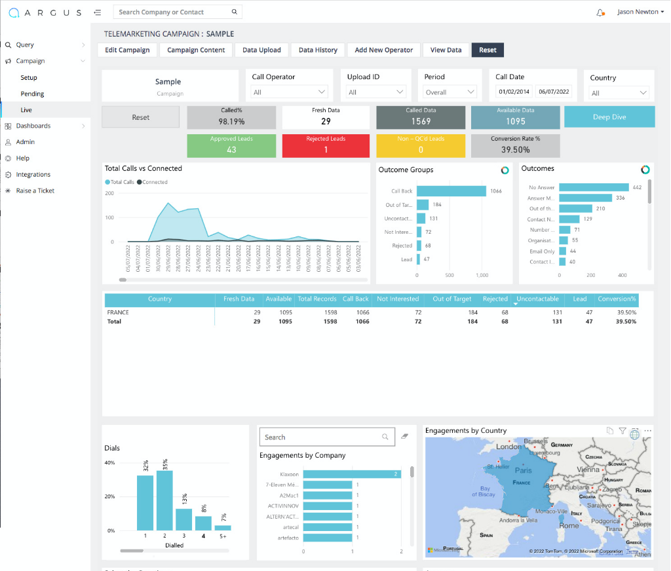The width and height of the screenshot is (671, 571).
Task: Open the Live campaigns page
Action: [26, 110]
